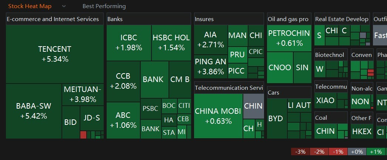Switch to Best Performing tab

pyautogui.click(x=104, y=6)
